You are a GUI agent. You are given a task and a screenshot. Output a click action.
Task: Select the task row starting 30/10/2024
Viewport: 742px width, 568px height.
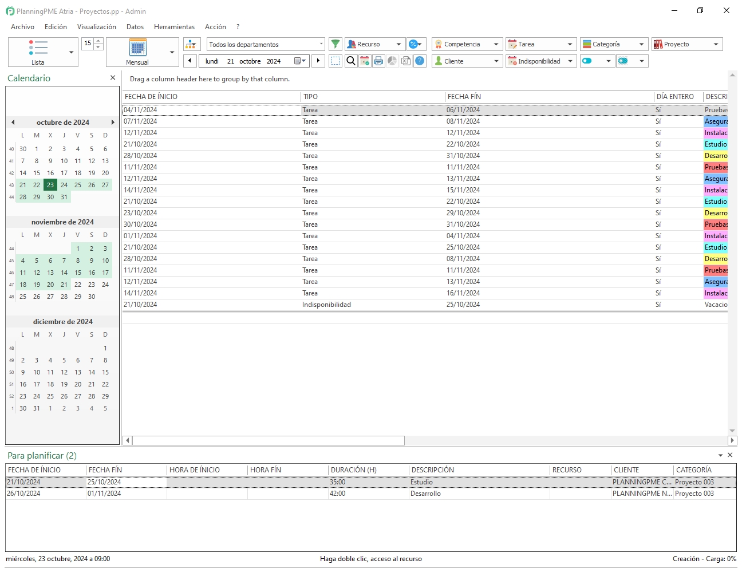click(x=425, y=224)
